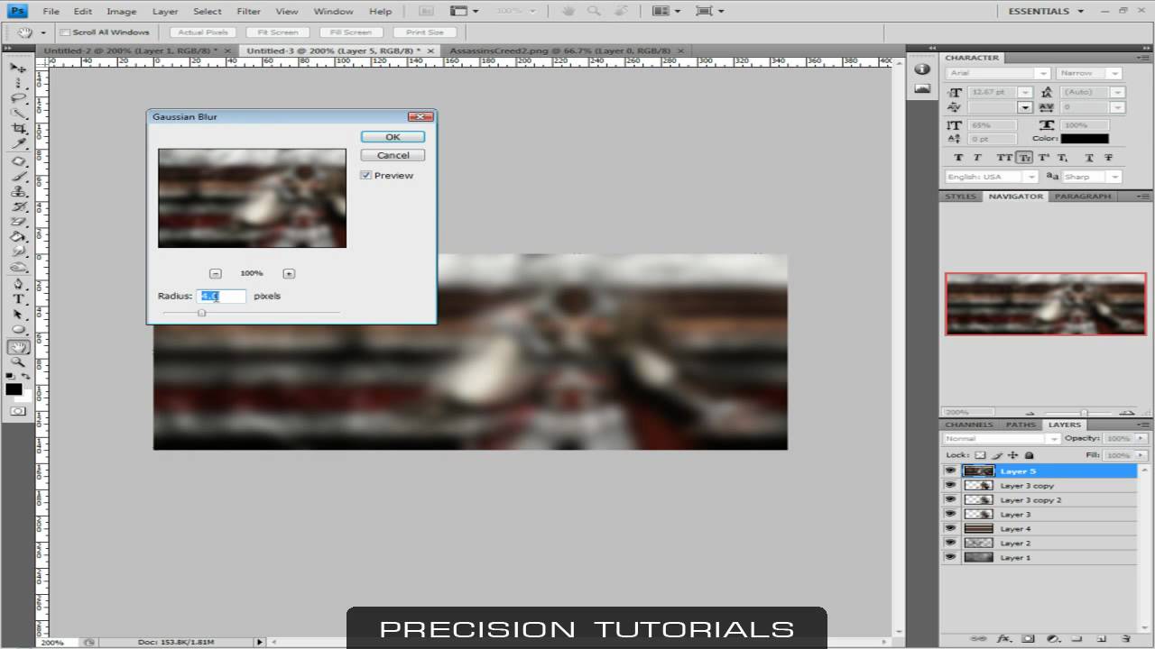Select the Eraser tool
The width and height of the screenshot is (1155, 649).
click(17, 222)
